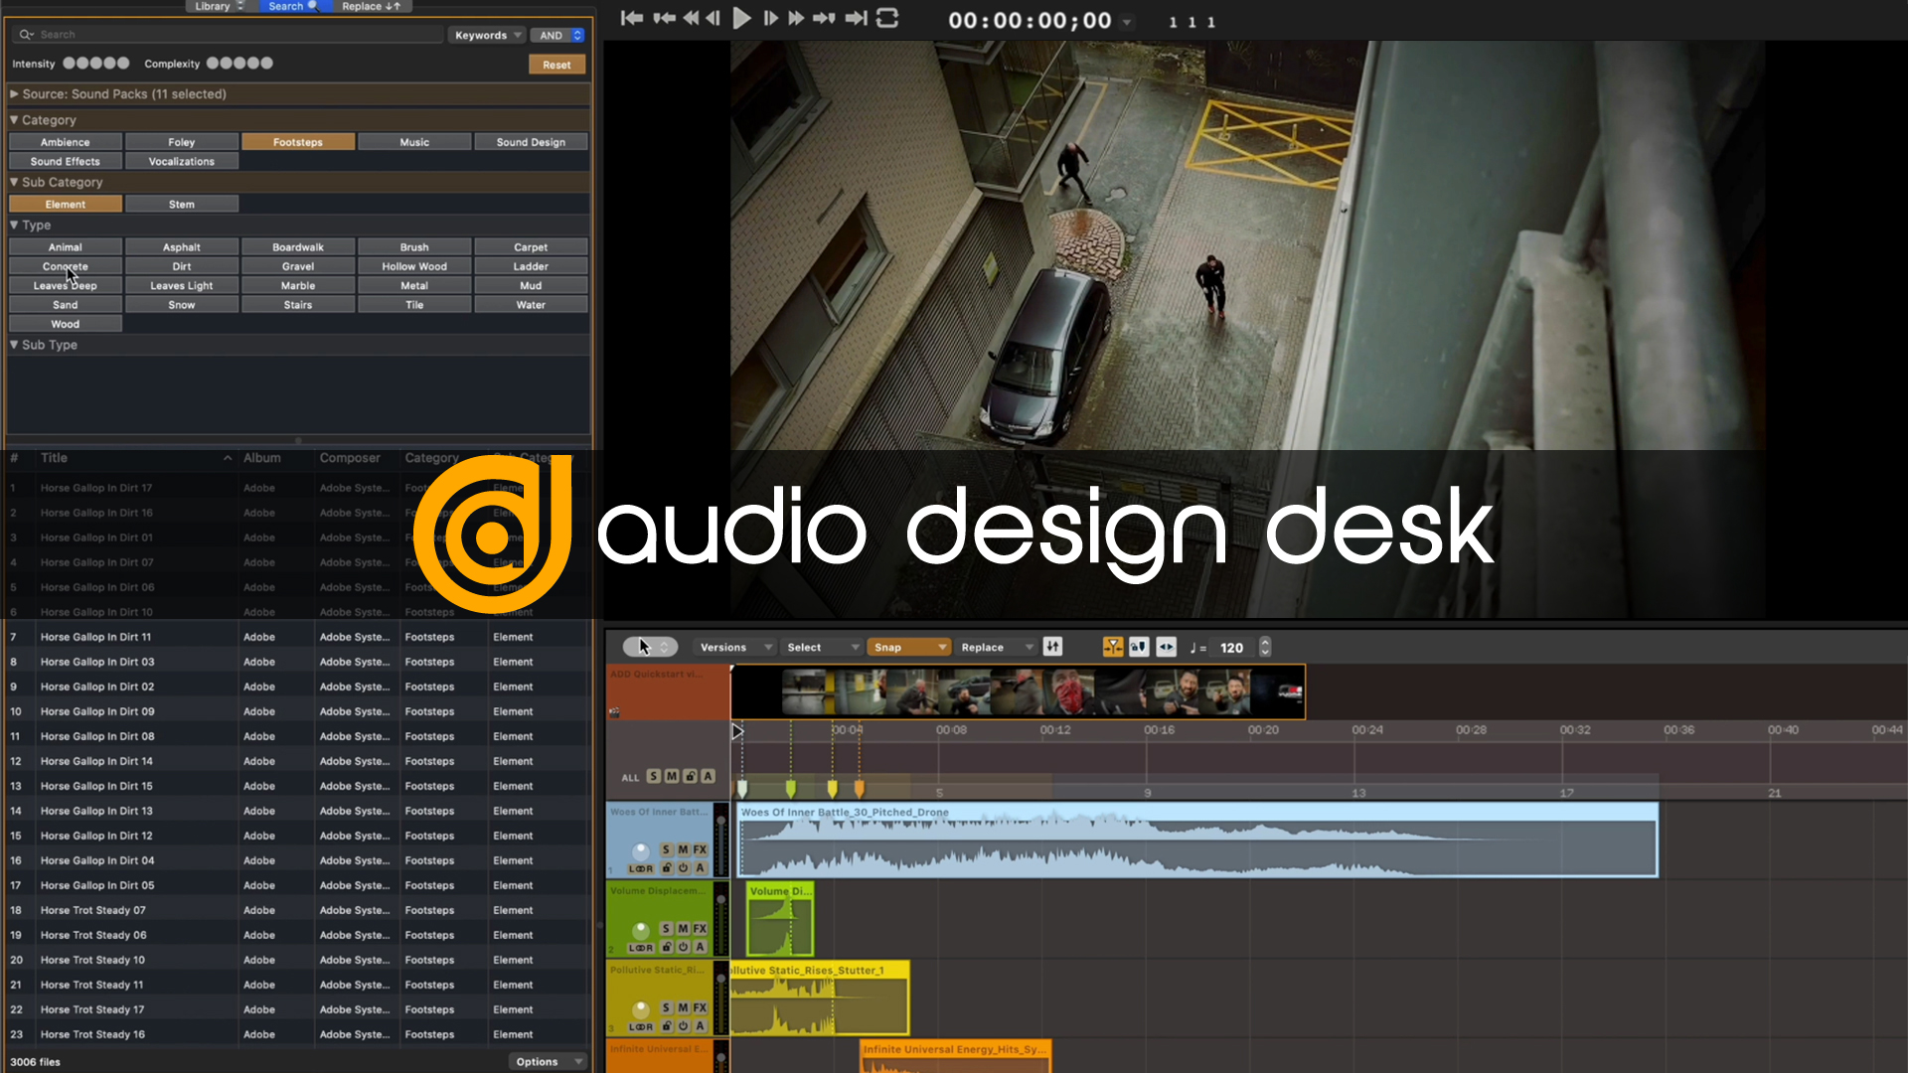Mute all tracks with the ALL M button
The image size is (1908, 1073).
(672, 776)
